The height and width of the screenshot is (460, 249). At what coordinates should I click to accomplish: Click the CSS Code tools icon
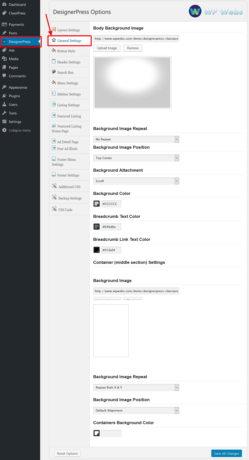click(x=54, y=209)
